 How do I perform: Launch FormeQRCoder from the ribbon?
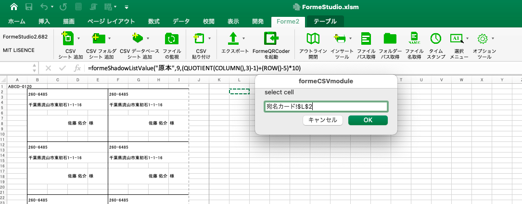271,38
